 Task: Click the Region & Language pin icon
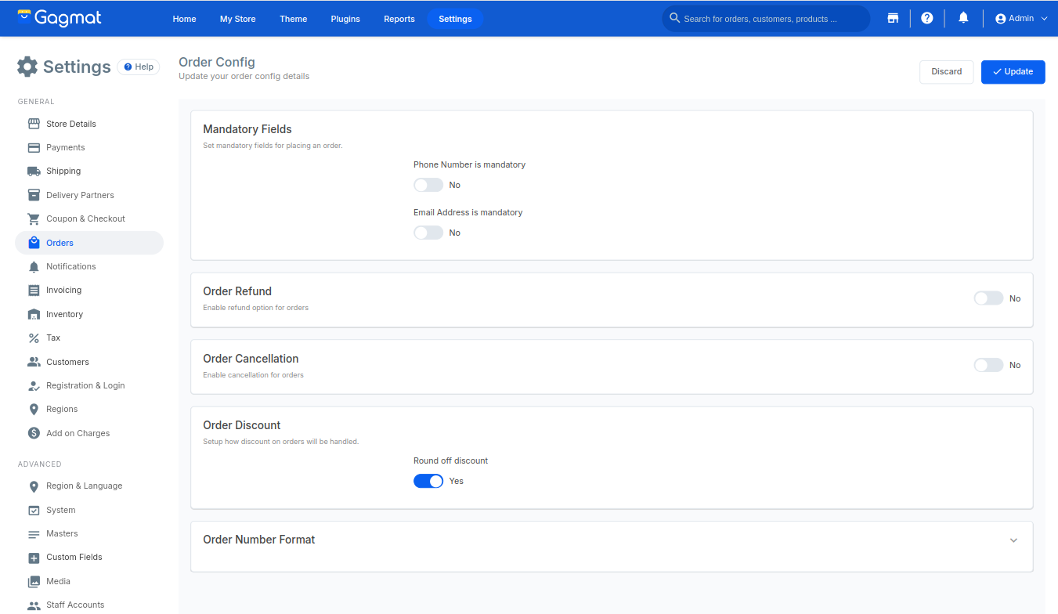[34, 486]
